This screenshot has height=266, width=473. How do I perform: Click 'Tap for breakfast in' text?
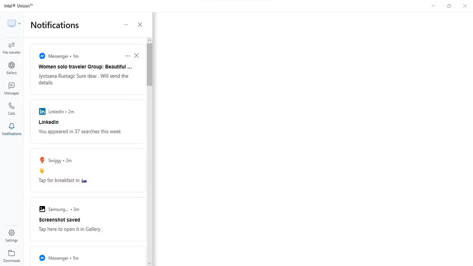[x=59, y=181]
